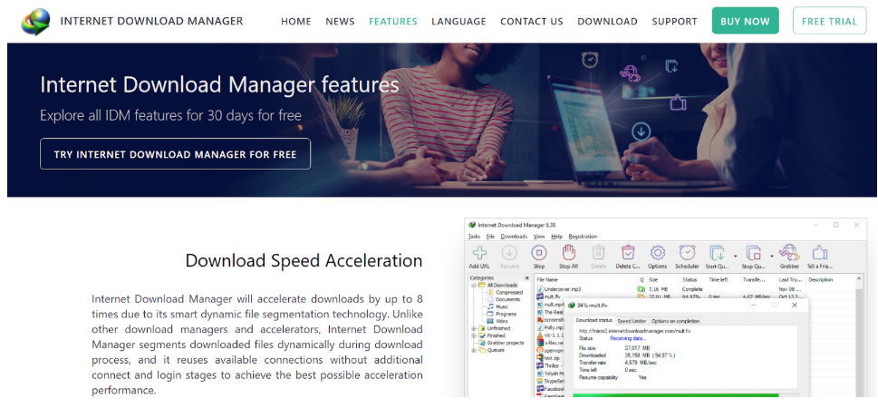Click the file icon next to test.zip
Viewport: 878px width, 408px height.
540,357
